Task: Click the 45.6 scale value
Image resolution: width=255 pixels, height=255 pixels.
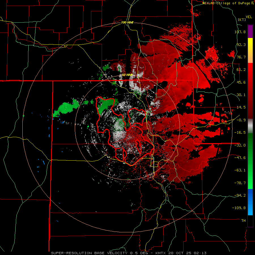Action: click(241, 82)
